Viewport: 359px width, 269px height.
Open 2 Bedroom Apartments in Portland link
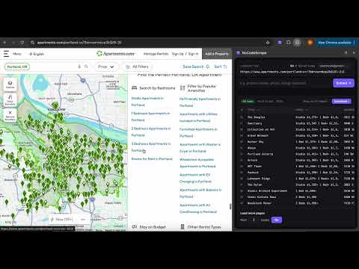pos(151,132)
